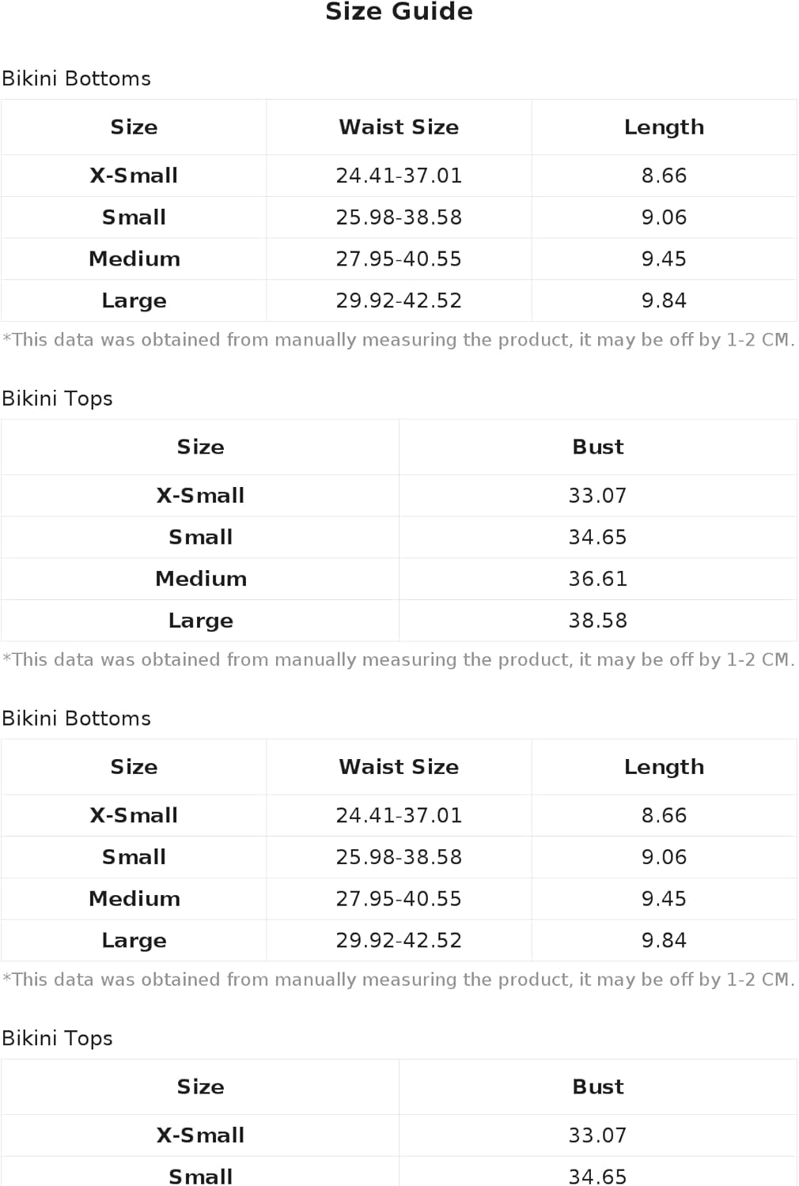Viewport: 799px width, 1186px height.
Task: Click bust value 36.61
Action: (598, 579)
